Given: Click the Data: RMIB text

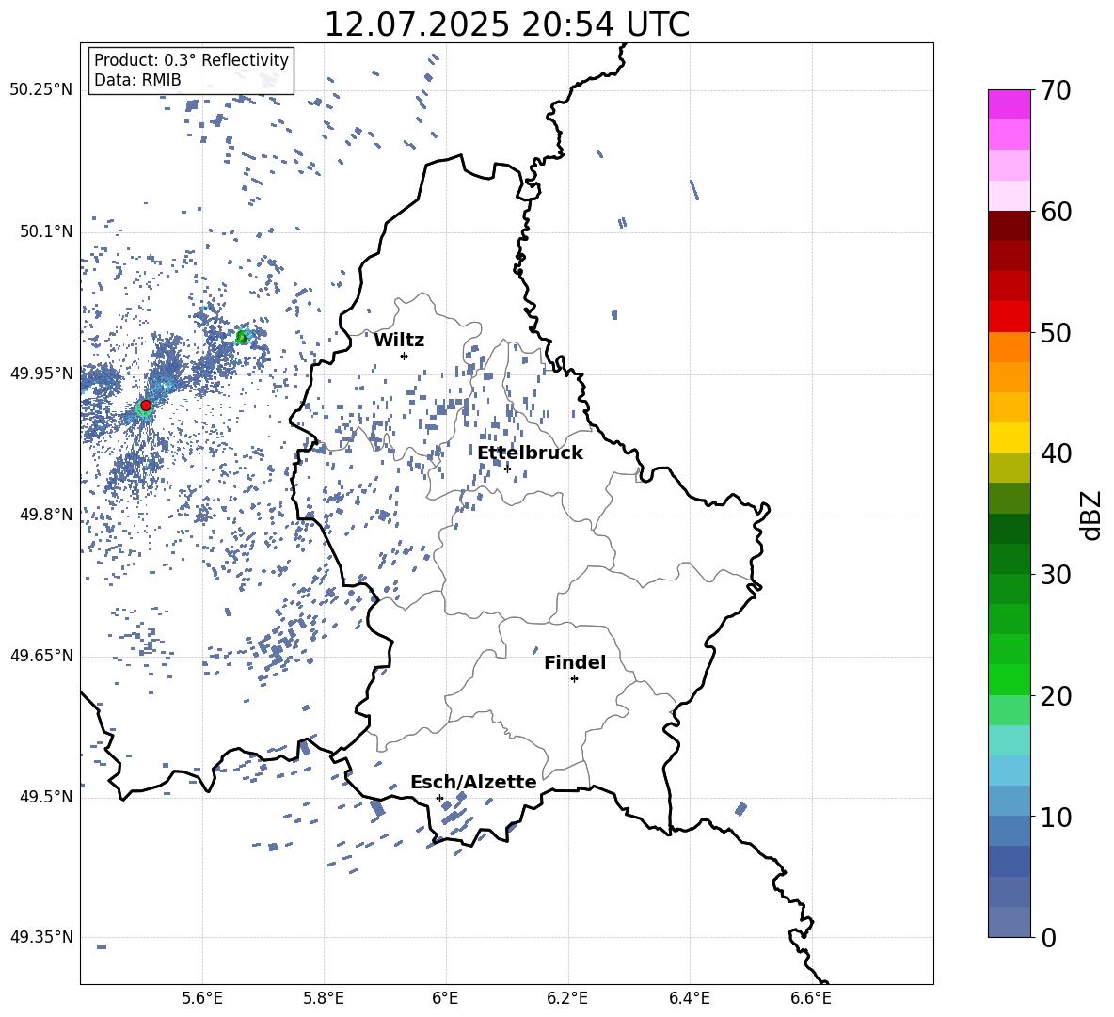Looking at the screenshot, I should (137, 80).
